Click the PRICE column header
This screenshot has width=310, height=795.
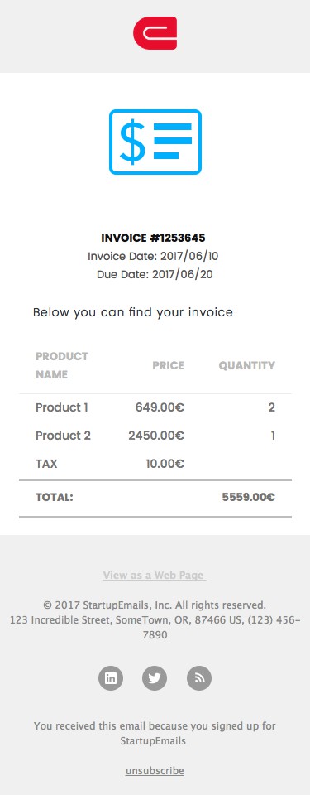[168, 365]
